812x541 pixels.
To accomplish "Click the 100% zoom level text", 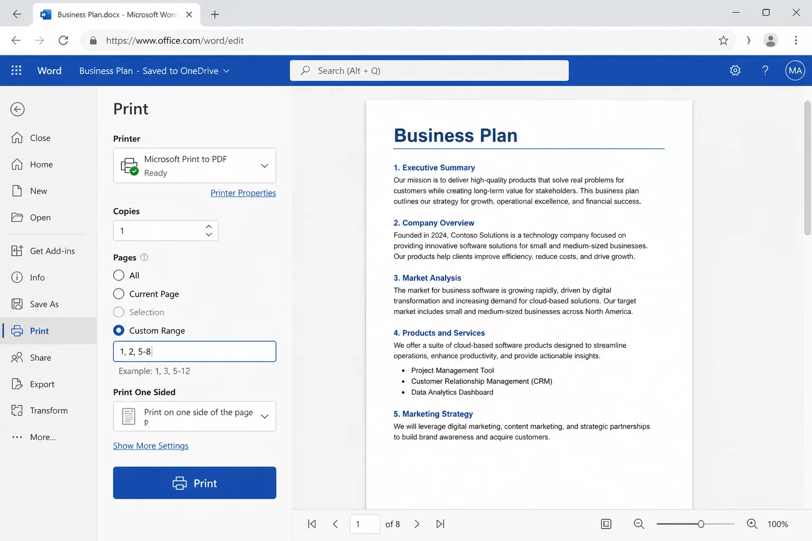I will (778, 524).
